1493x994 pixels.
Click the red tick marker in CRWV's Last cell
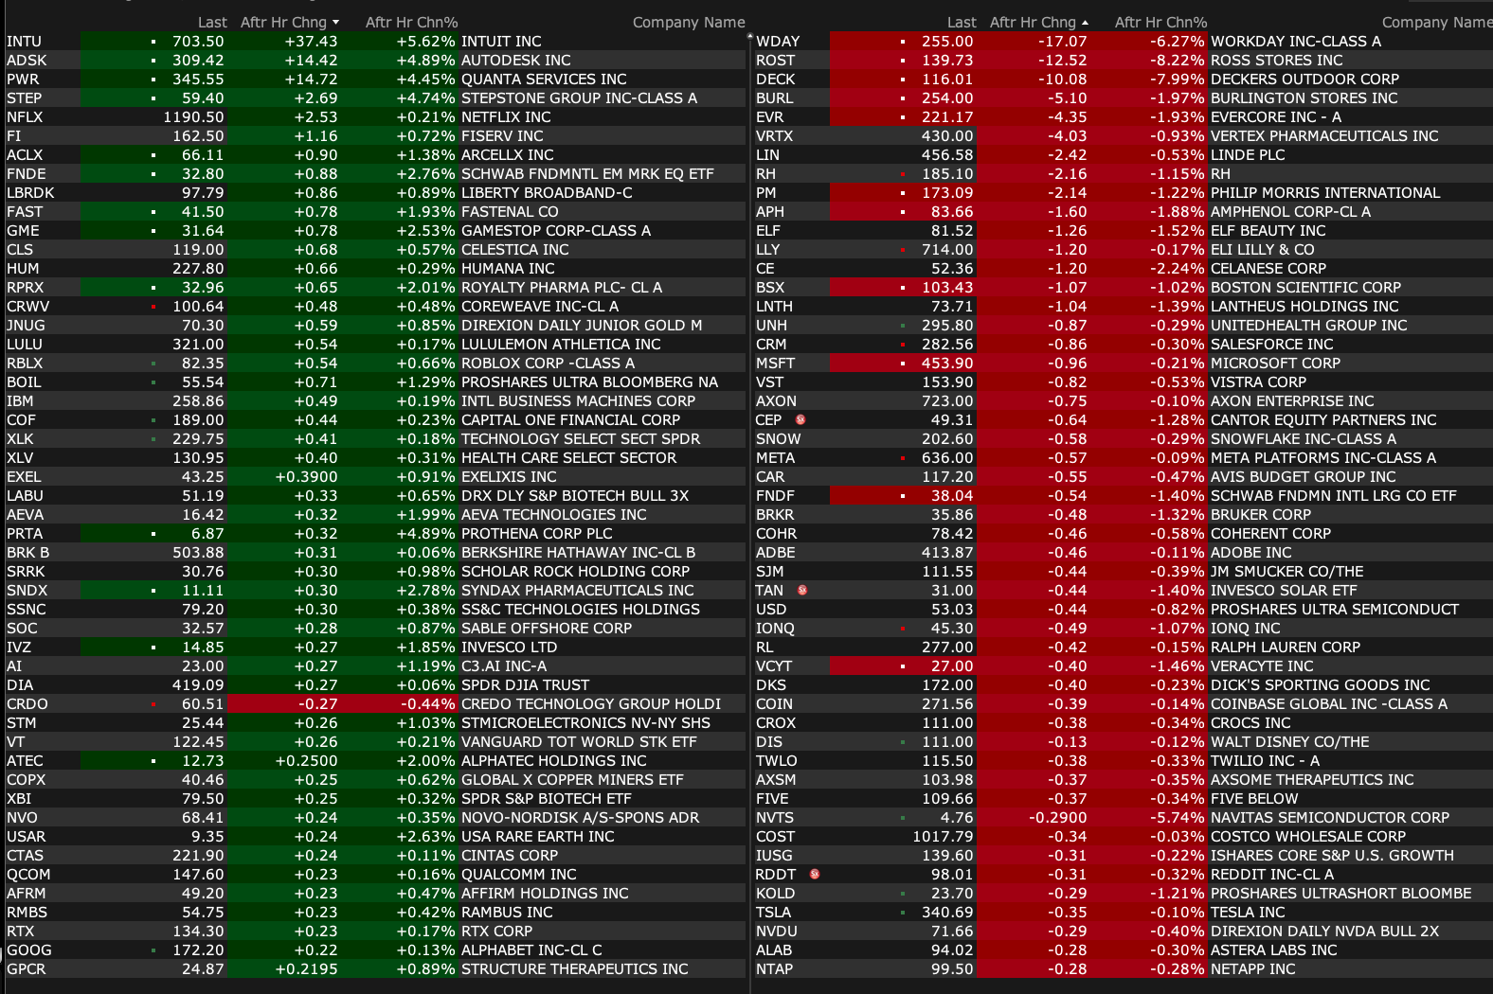[153, 307]
